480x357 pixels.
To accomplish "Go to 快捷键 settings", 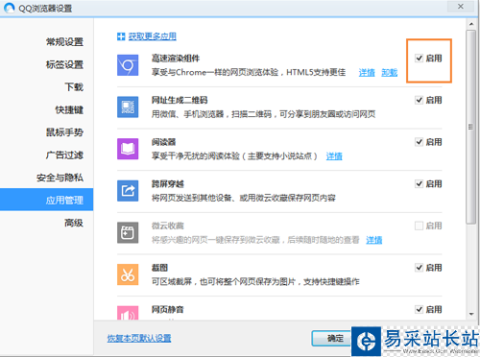I will click(69, 109).
